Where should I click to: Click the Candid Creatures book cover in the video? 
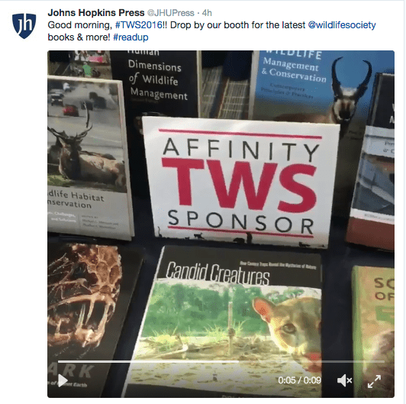tap(225, 322)
